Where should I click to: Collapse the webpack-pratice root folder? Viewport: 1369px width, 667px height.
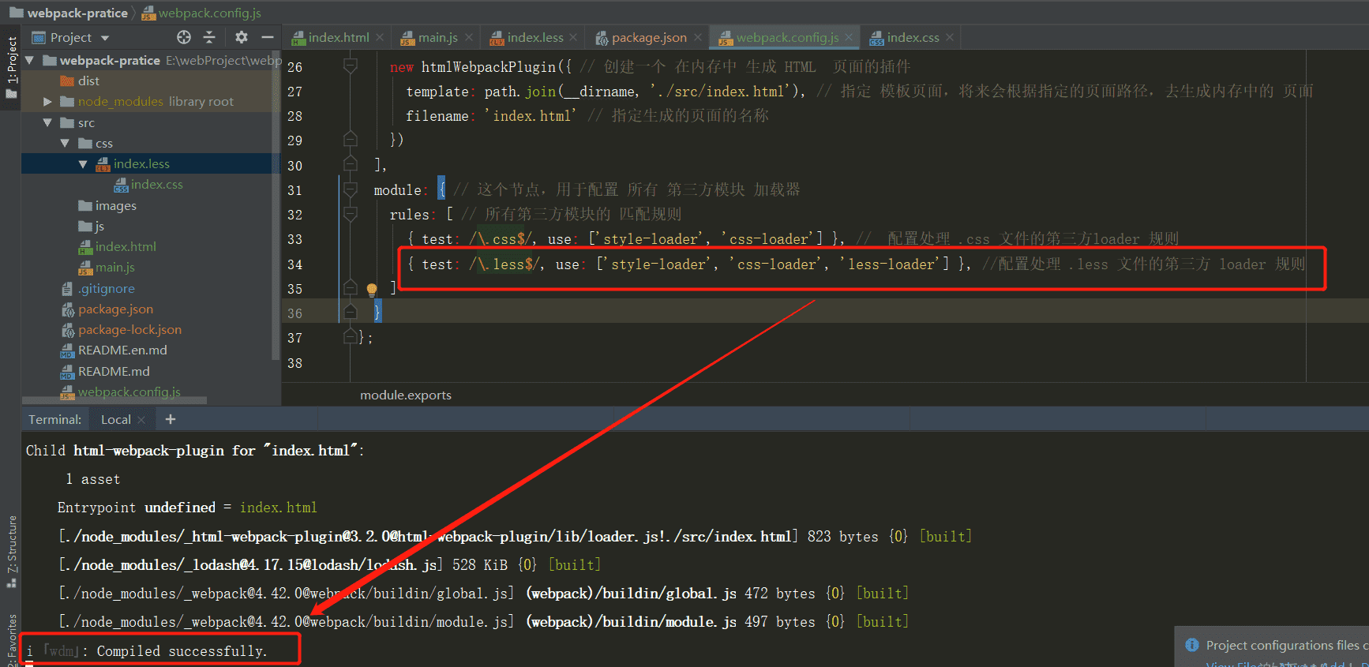click(30, 60)
